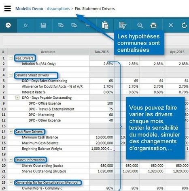Collapse DPO - Days Payable Outstanding group
The image size is (189, 191).
point(17,98)
